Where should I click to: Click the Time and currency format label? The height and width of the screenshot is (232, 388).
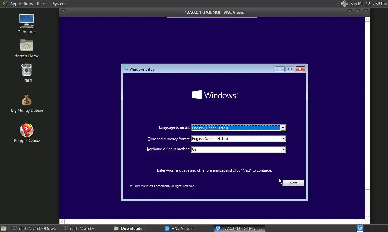(169, 139)
